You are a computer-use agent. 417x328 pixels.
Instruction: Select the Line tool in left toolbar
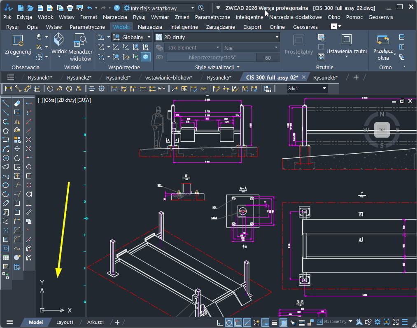coord(6,103)
